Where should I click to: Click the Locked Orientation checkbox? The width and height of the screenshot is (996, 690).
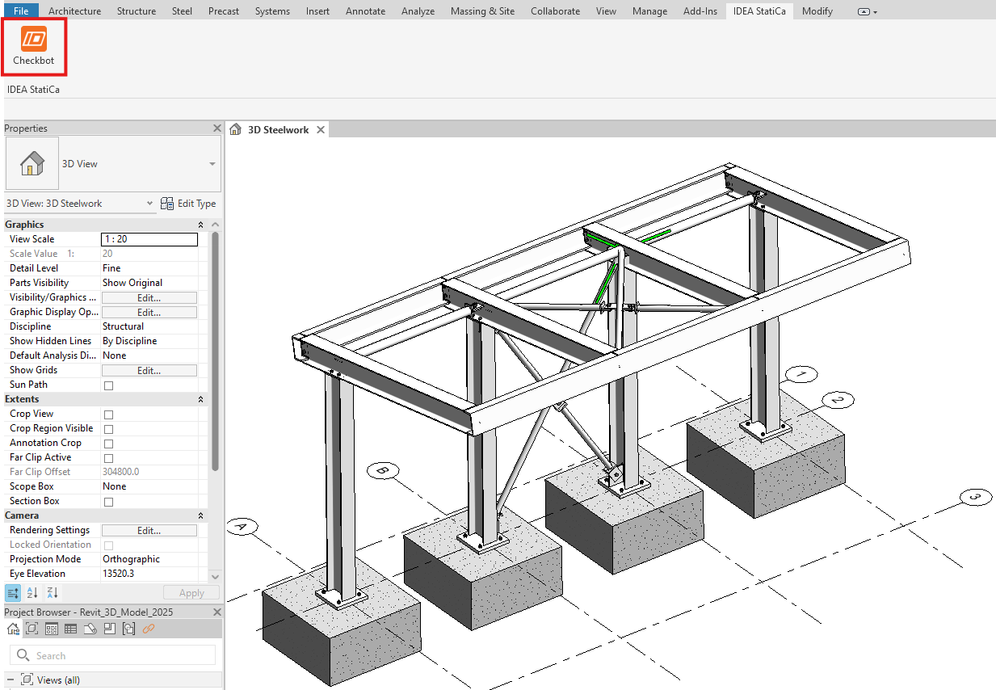pos(109,545)
